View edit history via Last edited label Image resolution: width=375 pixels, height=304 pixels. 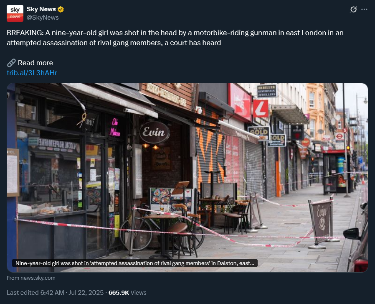point(23,293)
